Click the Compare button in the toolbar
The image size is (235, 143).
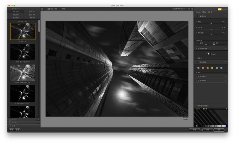tap(63, 9)
